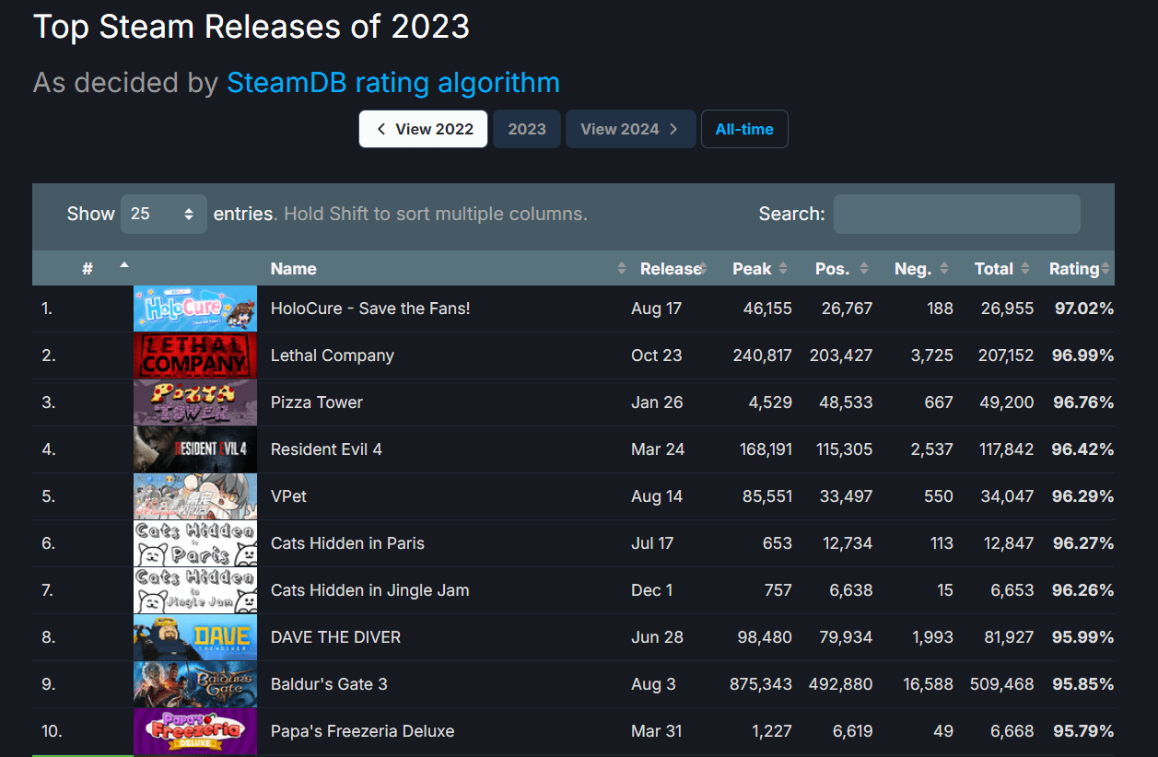Click the DAVE THE DIVER capsule icon

(194, 636)
